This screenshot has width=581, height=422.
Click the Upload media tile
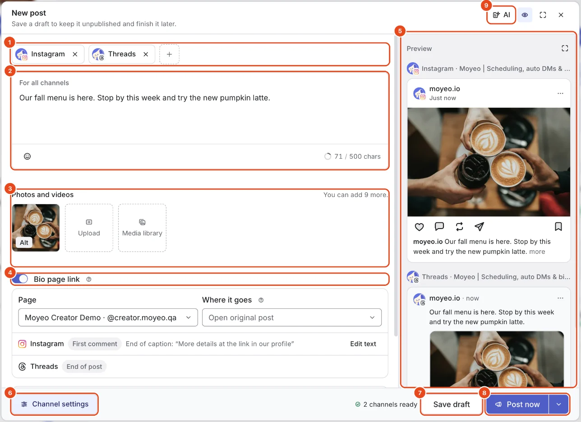[89, 228]
